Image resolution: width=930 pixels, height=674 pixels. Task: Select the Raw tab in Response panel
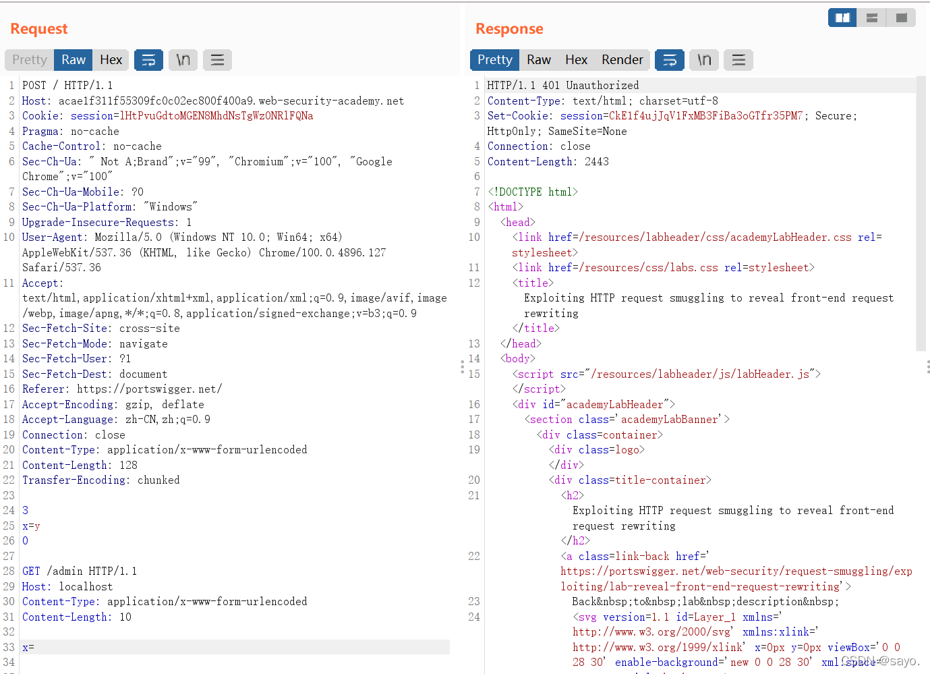tap(539, 60)
